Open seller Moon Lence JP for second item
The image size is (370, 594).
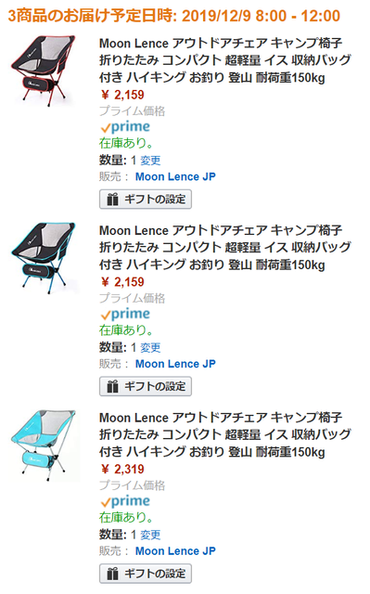175,364
